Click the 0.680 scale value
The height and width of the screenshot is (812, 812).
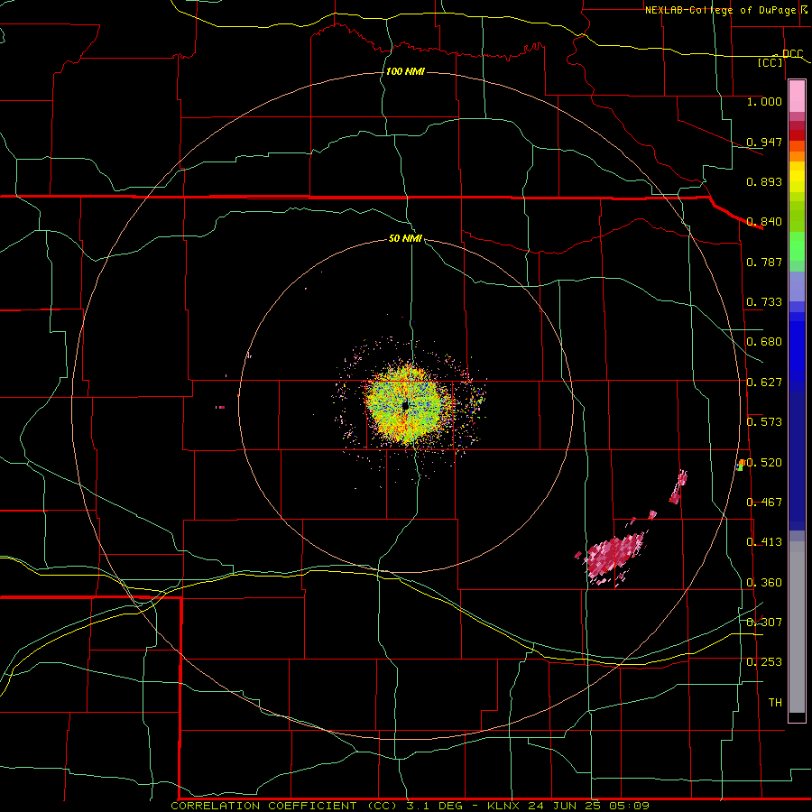pos(764,342)
